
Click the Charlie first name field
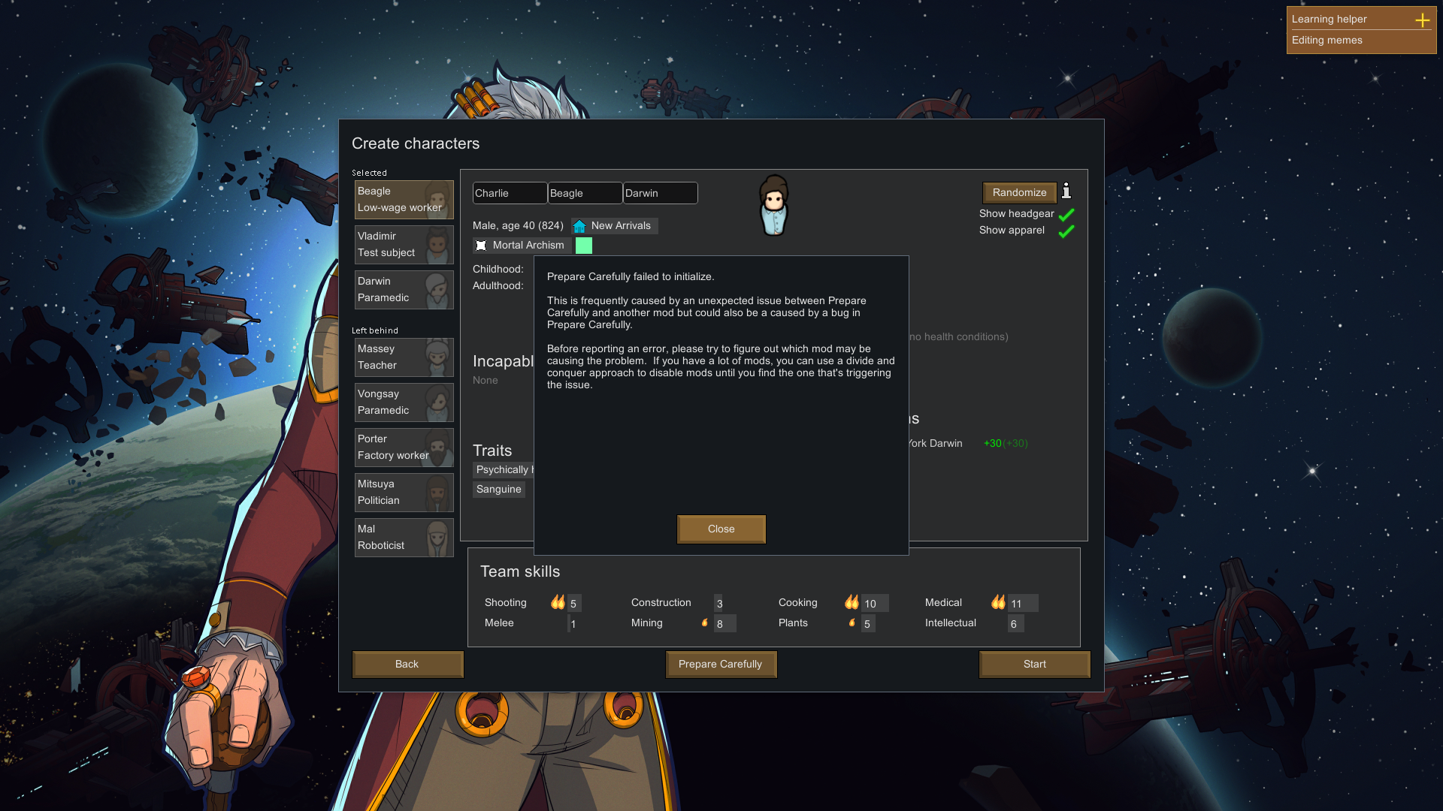point(510,192)
